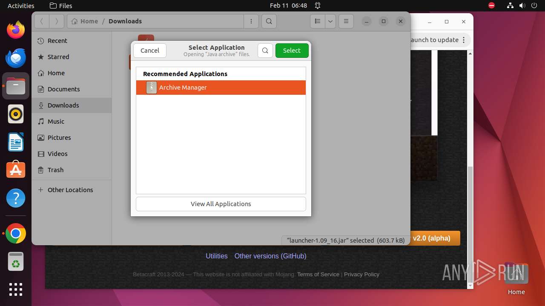Open clock and calendar at Feb 11 06:48
Image resolution: width=545 pixels, height=306 pixels.
(288, 6)
